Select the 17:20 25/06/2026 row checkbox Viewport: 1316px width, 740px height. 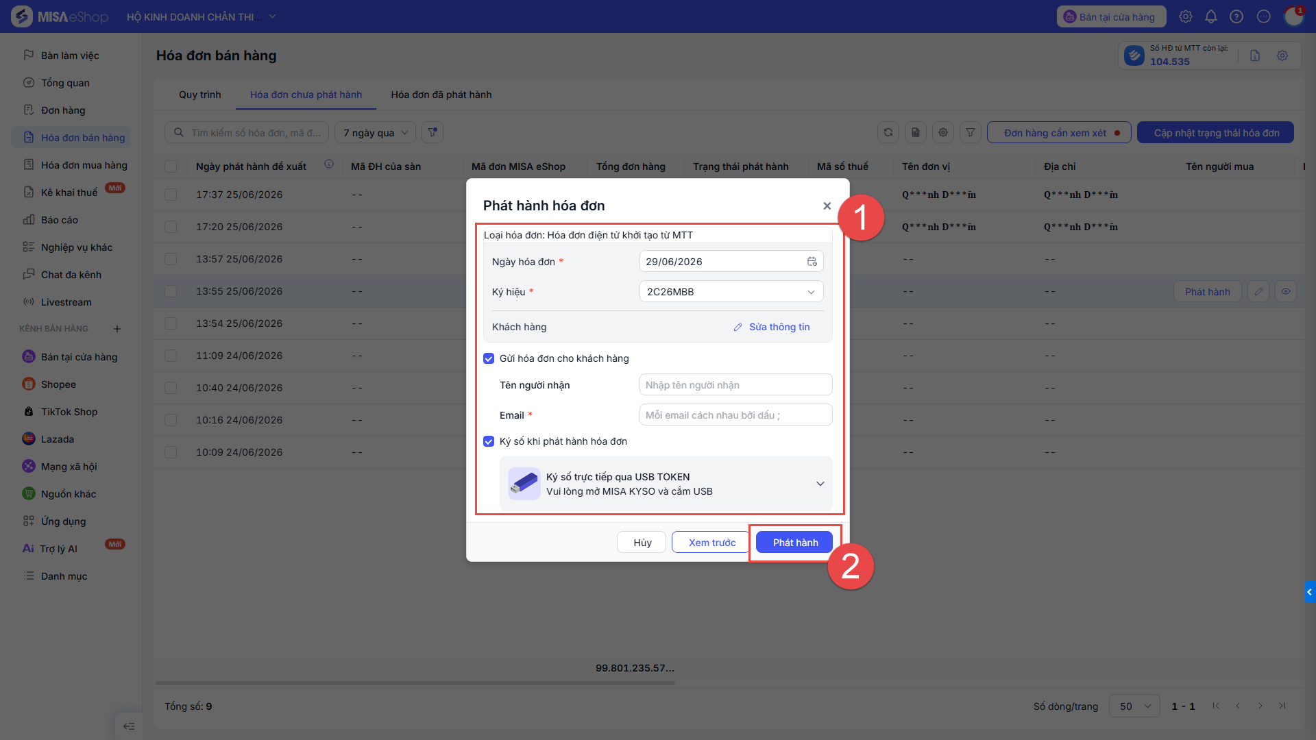tap(171, 227)
